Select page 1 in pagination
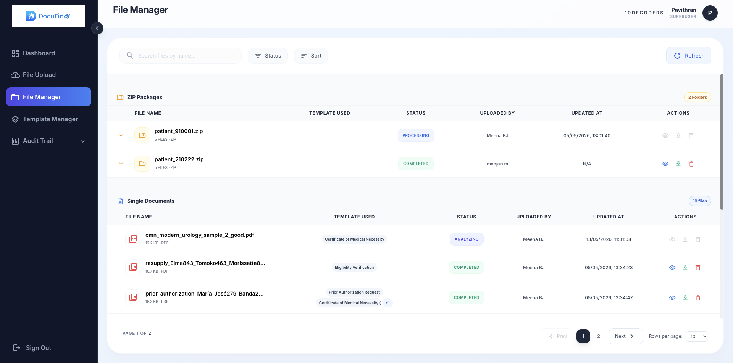The height and width of the screenshot is (363, 733). click(583, 336)
